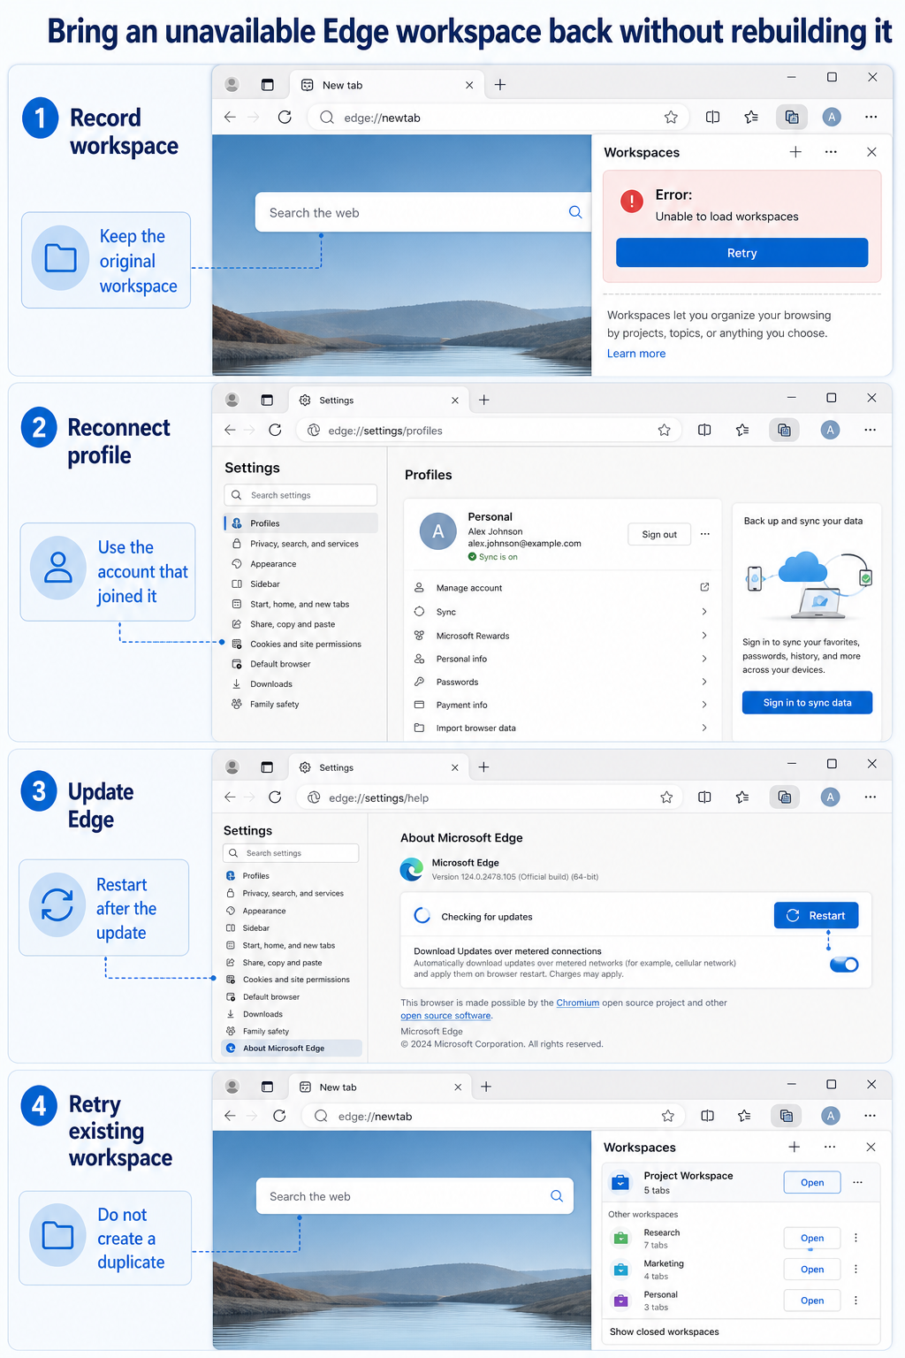
Task: Click the profile avatar icon in the profiles window toolbar
Action: coord(829,430)
